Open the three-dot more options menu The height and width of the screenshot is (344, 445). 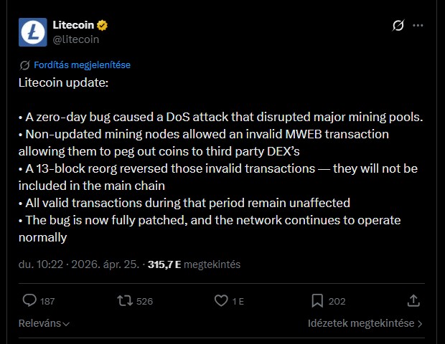[x=418, y=27]
